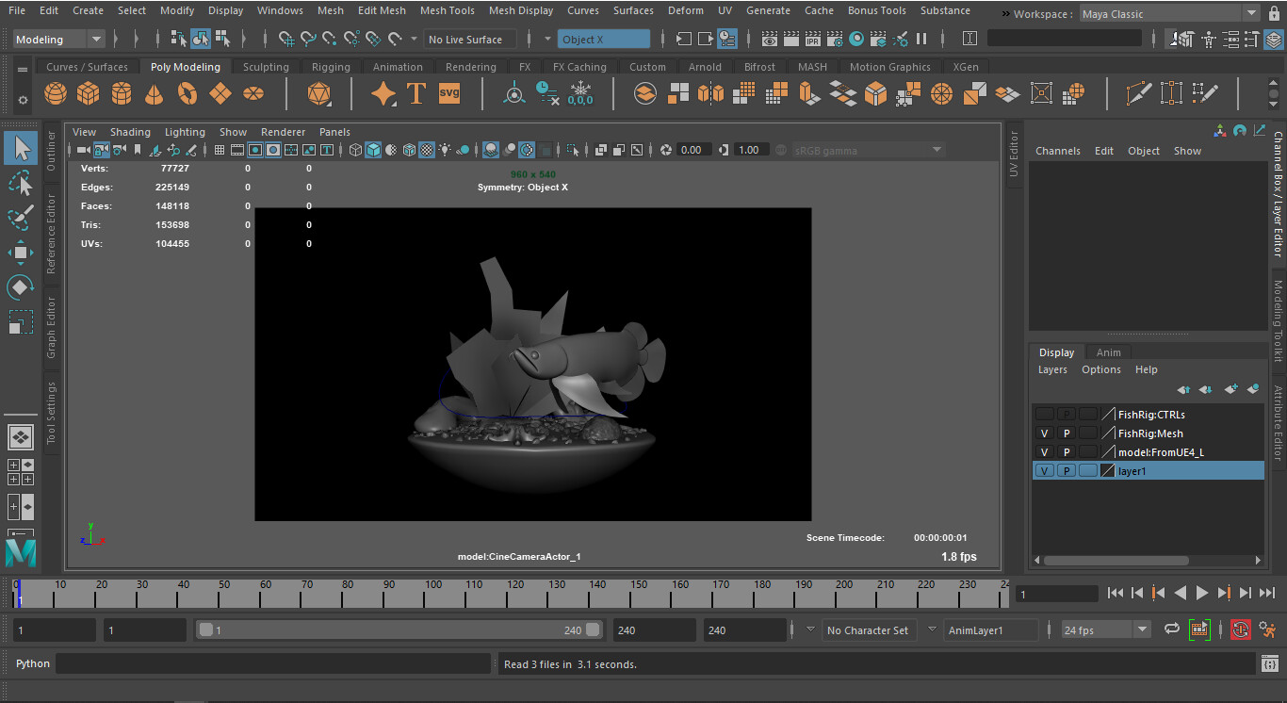Click the create new layer icon
Viewport: 1287px width, 703px height.
(1230, 389)
